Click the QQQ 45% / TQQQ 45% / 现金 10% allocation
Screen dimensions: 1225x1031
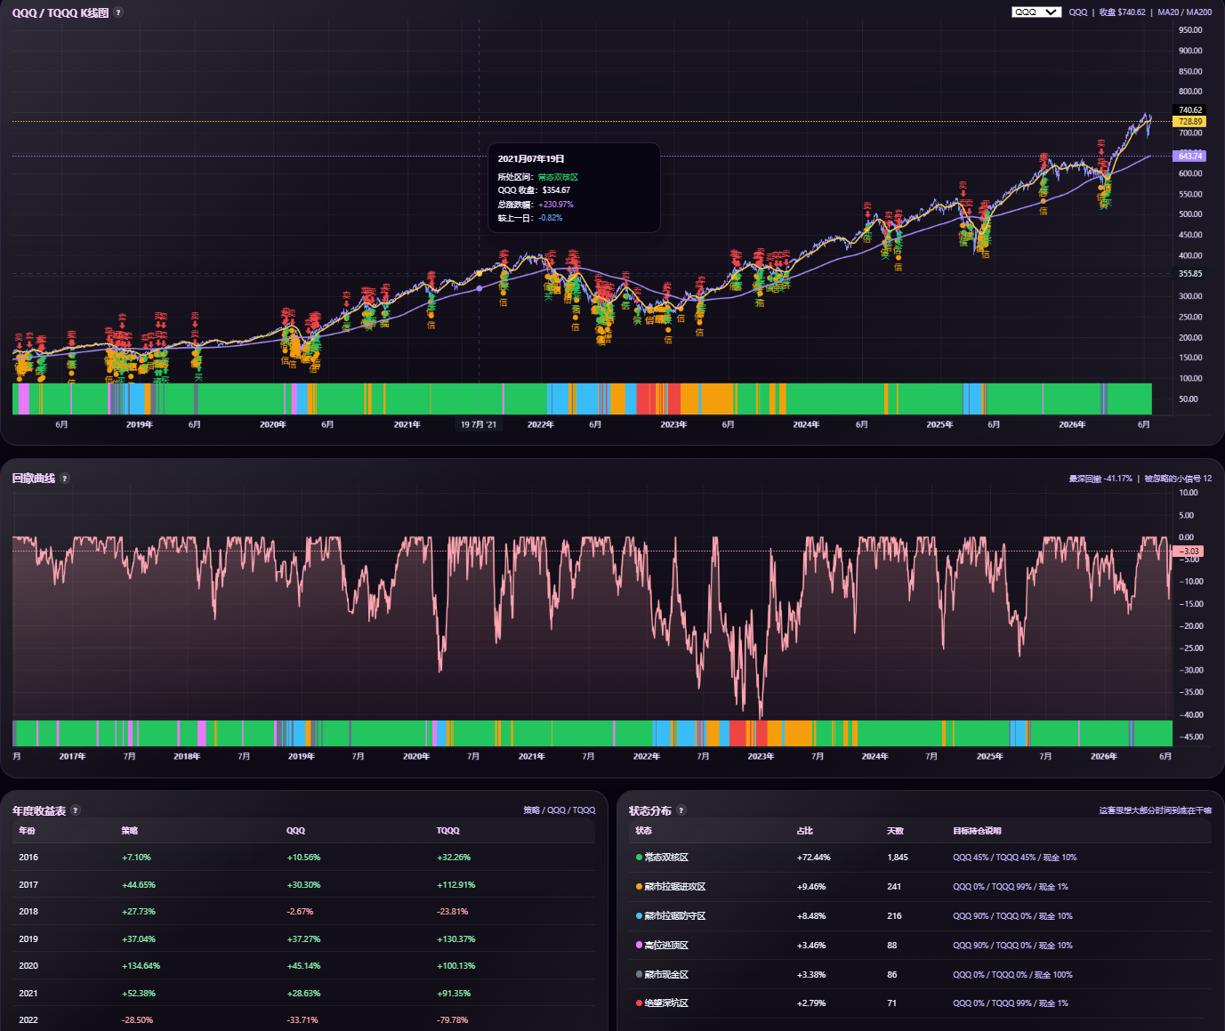click(1014, 858)
